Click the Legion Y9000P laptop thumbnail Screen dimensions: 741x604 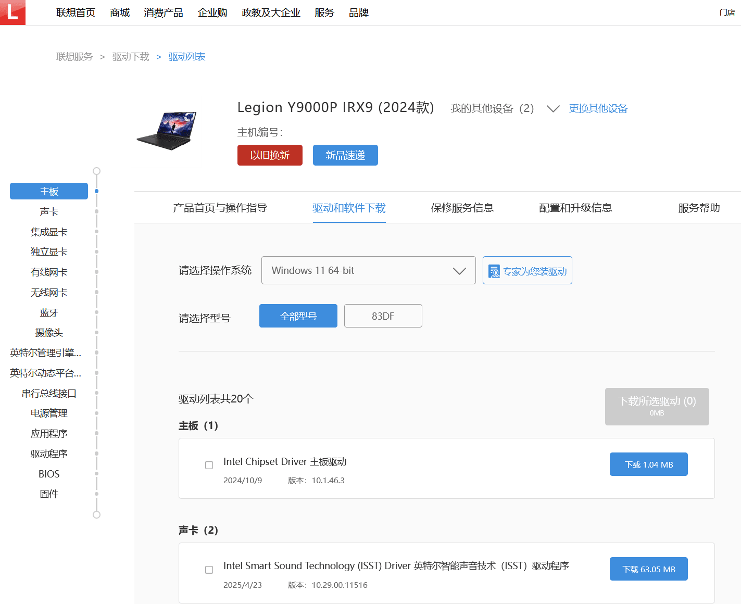coord(167,130)
